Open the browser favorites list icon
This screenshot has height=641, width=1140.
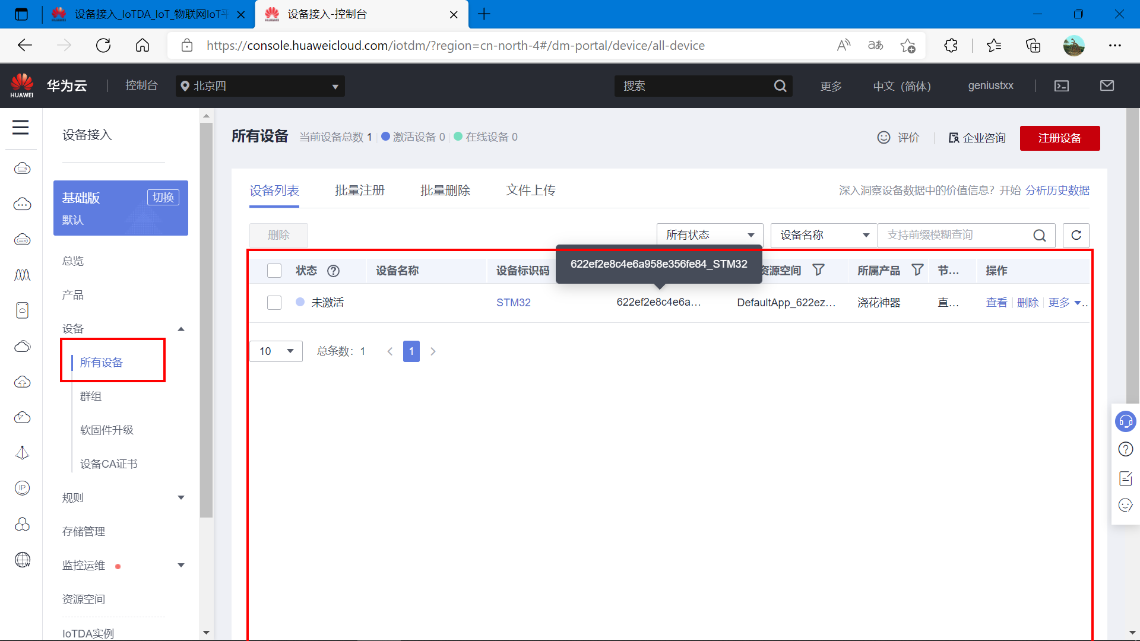point(993,46)
